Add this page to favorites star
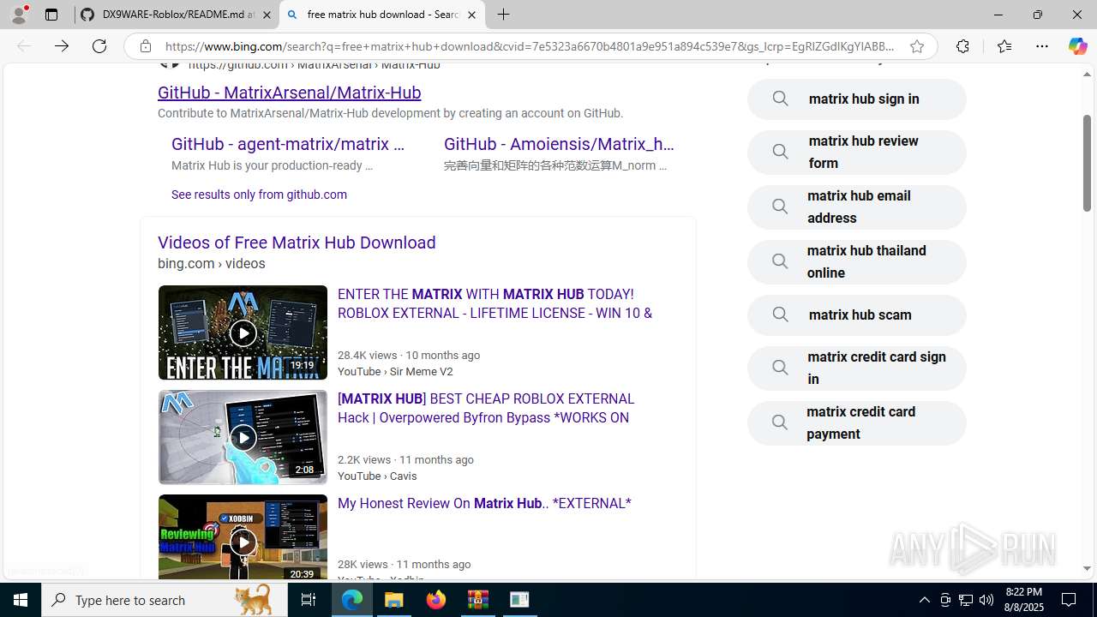The height and width of the screenshot is (617, 1097). (x=917, y=46)
